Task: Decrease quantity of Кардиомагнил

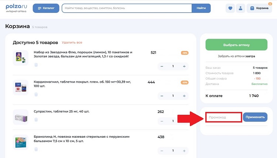Action: point(161,96)
